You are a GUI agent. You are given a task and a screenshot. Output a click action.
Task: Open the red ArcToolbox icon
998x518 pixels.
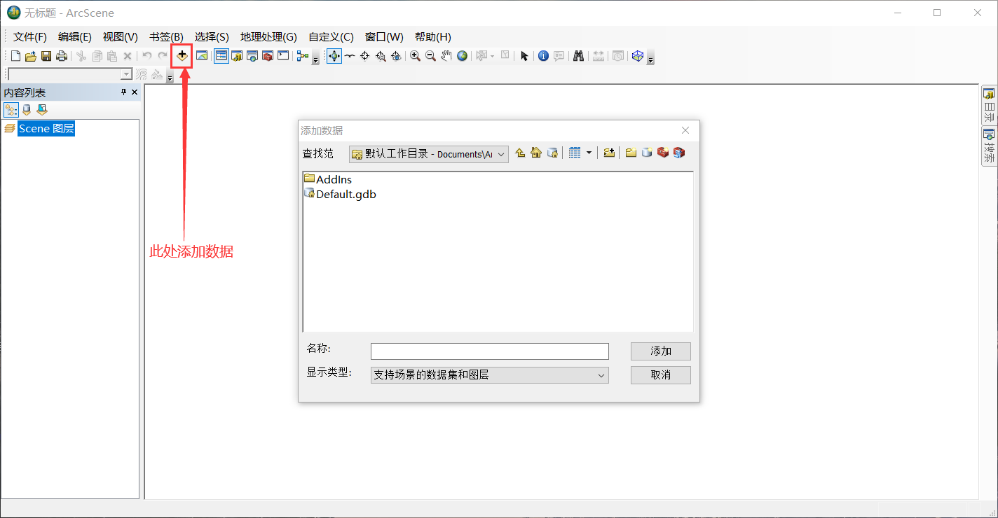(268, 56)
